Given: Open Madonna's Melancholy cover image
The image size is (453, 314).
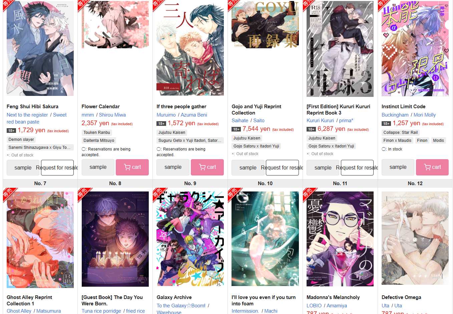Looking at the screenshot, I should point(340,239).
